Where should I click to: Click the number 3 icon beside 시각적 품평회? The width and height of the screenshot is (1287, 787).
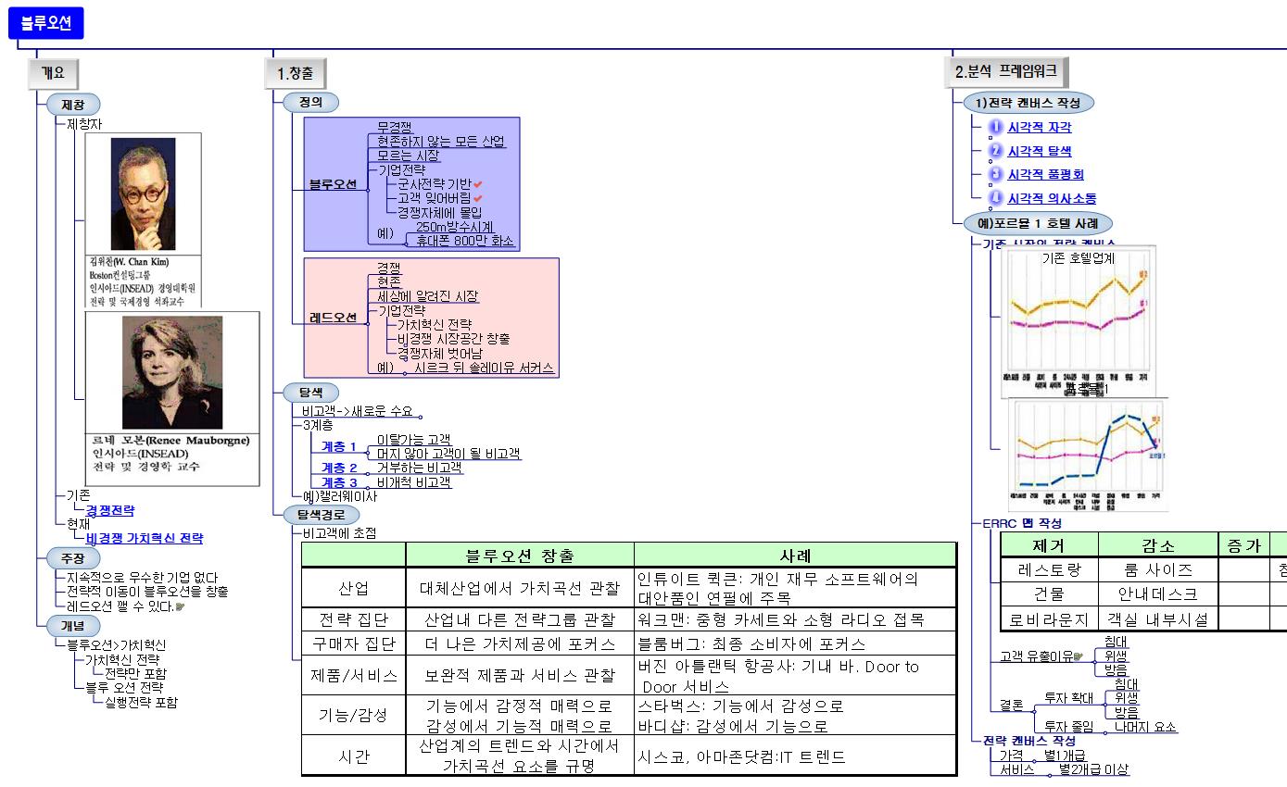tap(995, 173)
